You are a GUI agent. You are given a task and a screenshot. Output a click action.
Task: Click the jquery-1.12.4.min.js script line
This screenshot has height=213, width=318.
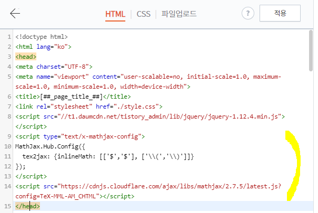pyautogui.click(x=150, y=116)
